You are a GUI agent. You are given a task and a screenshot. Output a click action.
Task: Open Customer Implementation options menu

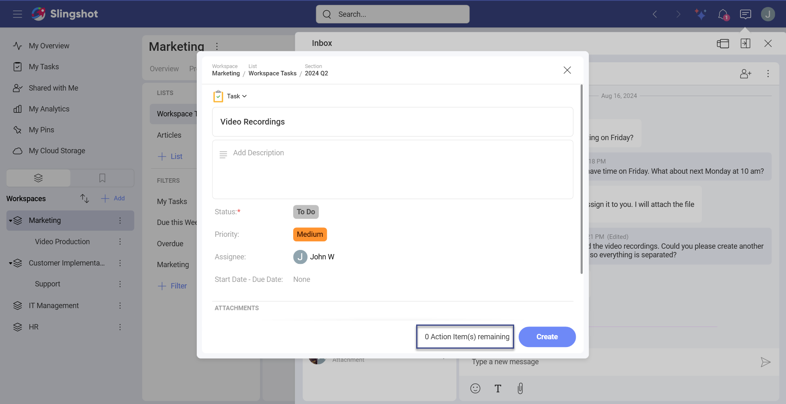pyautogui.click(x=120, y=263)
